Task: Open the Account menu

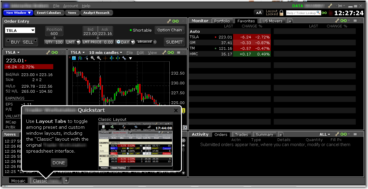Action: point(71,6)
